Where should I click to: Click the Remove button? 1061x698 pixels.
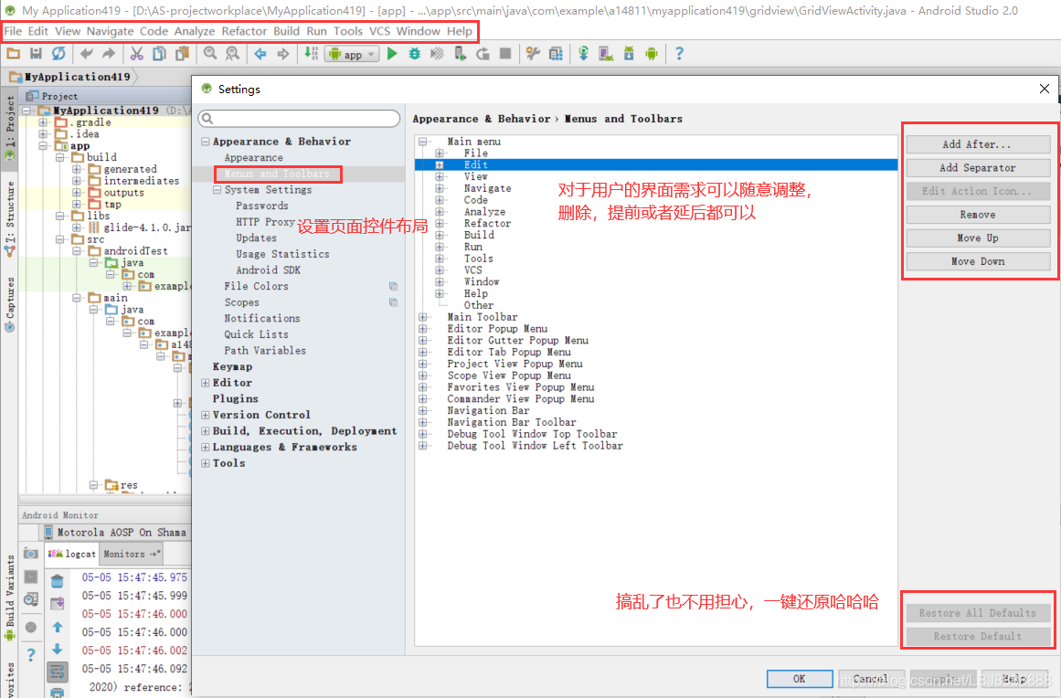(x=978, y=215)
